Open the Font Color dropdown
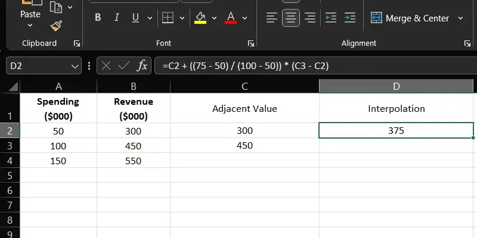 [244, 18]
